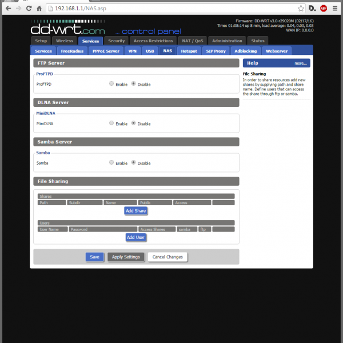This screenshot has width=343, height=343.
Task: Bookmark this page with the star icon
Action: (x=301, y=9)
